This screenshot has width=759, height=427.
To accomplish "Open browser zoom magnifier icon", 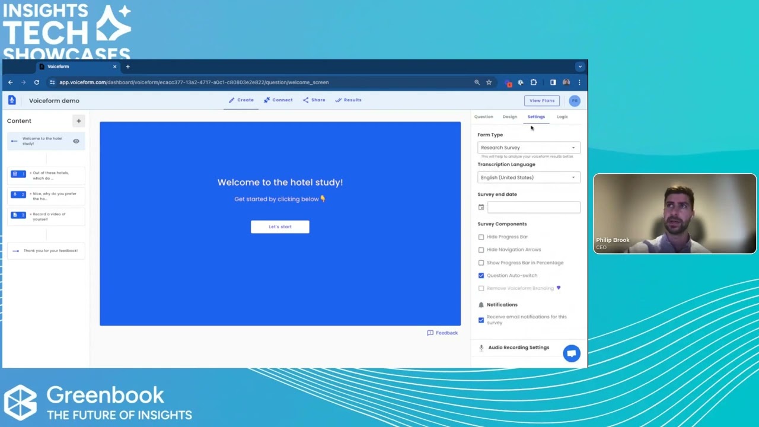I will [477, 82].
